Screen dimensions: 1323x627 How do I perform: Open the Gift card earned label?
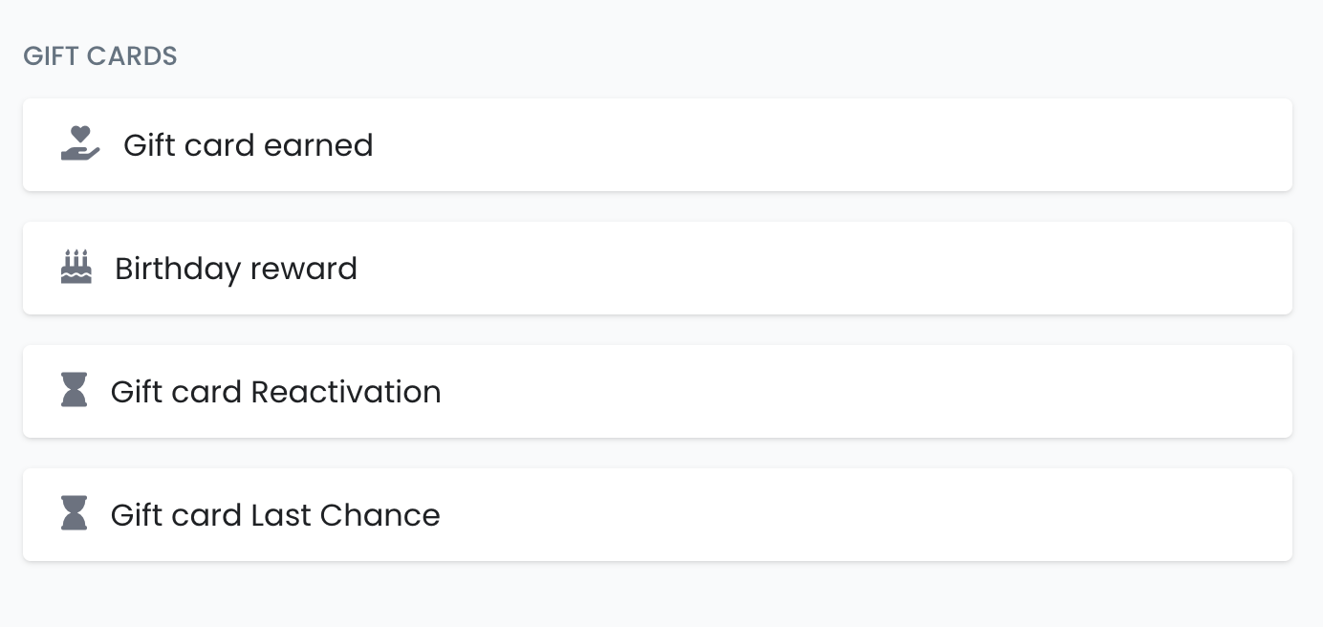pos(248,145)
